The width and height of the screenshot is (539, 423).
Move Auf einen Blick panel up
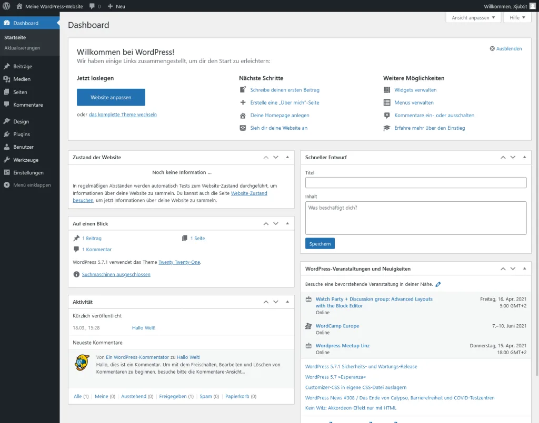266,223
